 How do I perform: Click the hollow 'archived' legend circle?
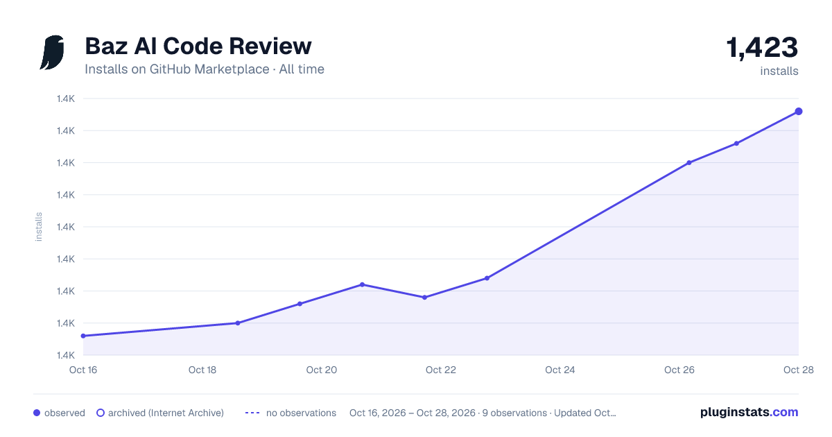tap(101, 413)
